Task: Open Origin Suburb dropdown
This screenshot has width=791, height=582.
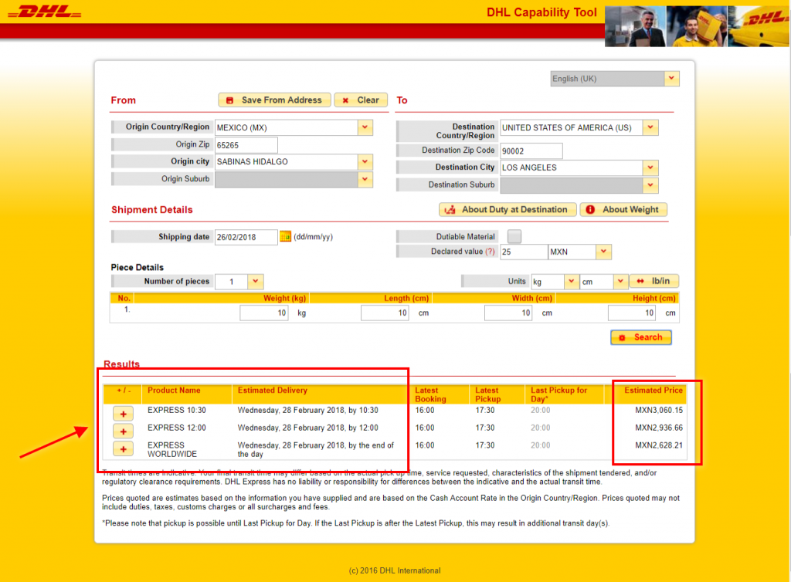Action: (x=365, y=179)
